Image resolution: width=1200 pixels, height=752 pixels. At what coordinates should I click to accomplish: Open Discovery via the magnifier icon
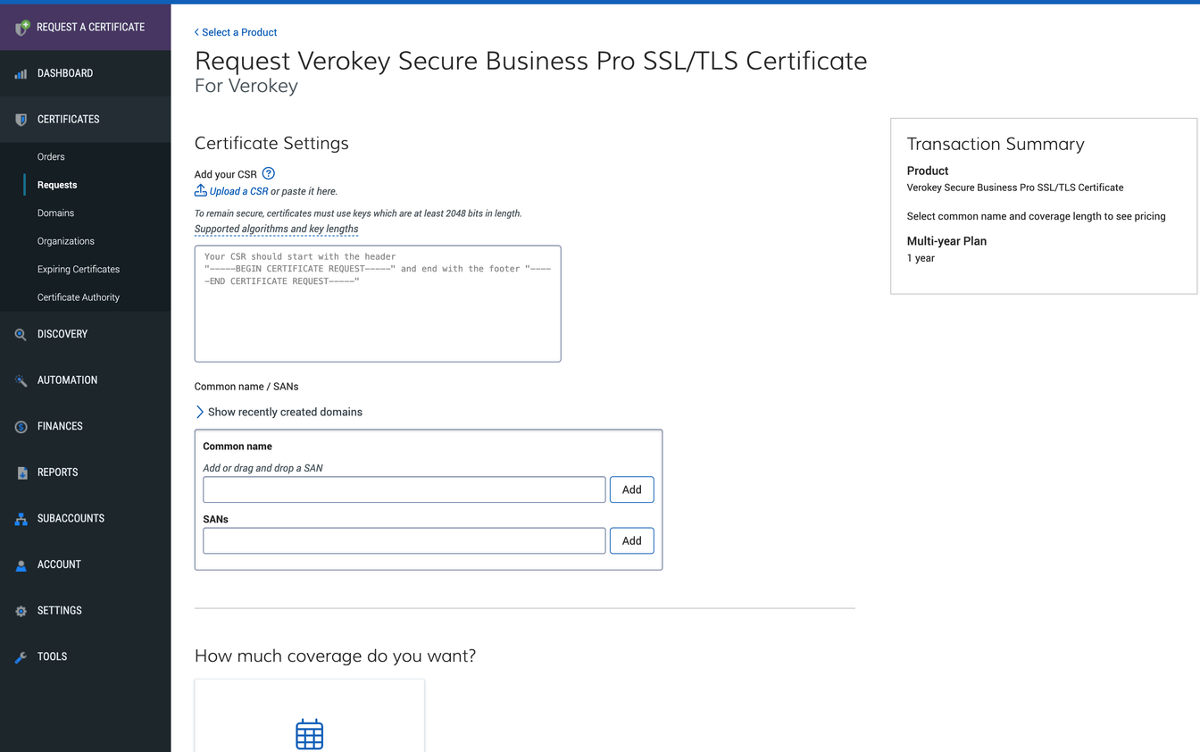20,333
